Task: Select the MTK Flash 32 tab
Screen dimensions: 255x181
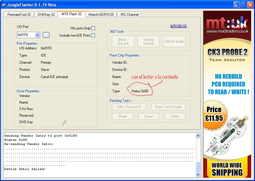Action: [x=71, y=14]
